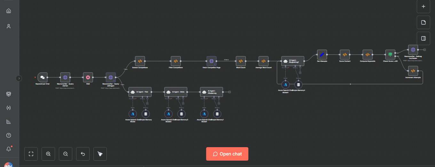Zoom out of the canvas
The width and height of the screenshot is (435, 167).
pos(66,154)
